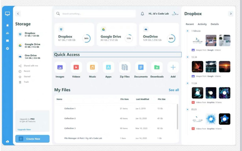Select File Manager UI Part-1 row
The width and height of the screenshot is (242, 151).
116,138
